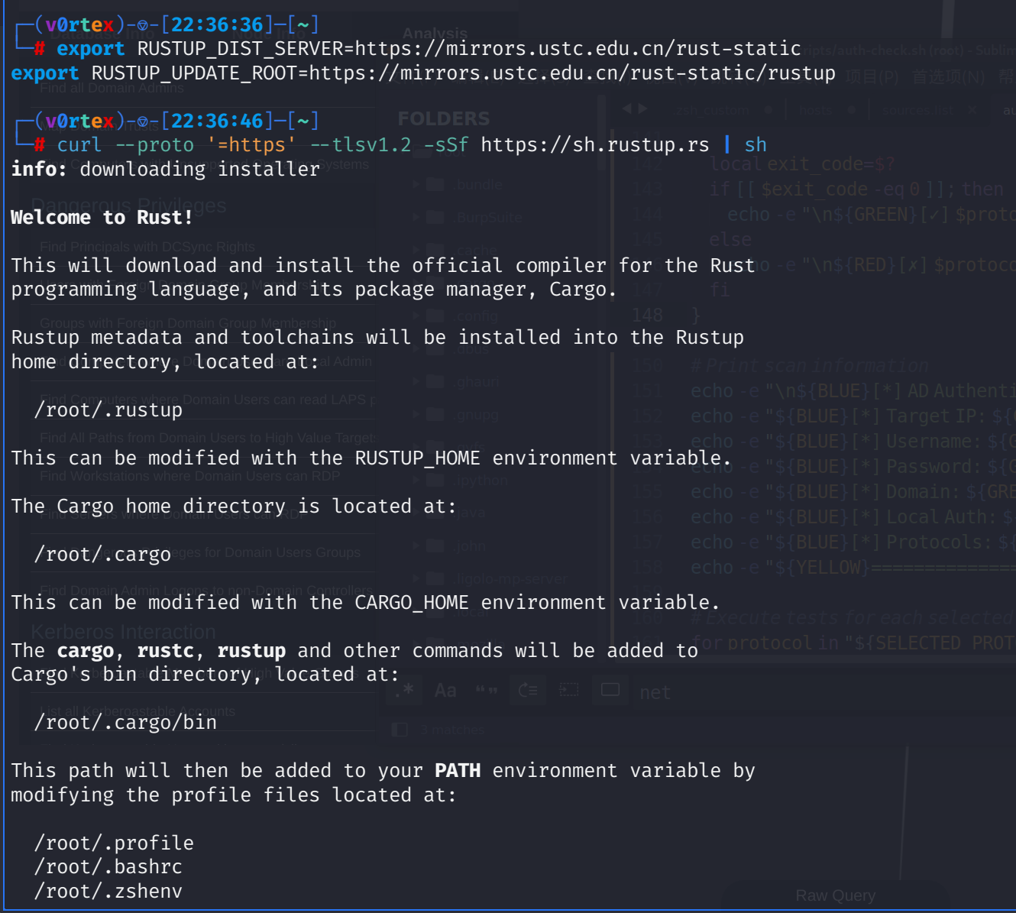Switch to the sources.list tab in Sublime
Image resolution: width=1016 pixels, height=913 pixels.
point(917,110)
